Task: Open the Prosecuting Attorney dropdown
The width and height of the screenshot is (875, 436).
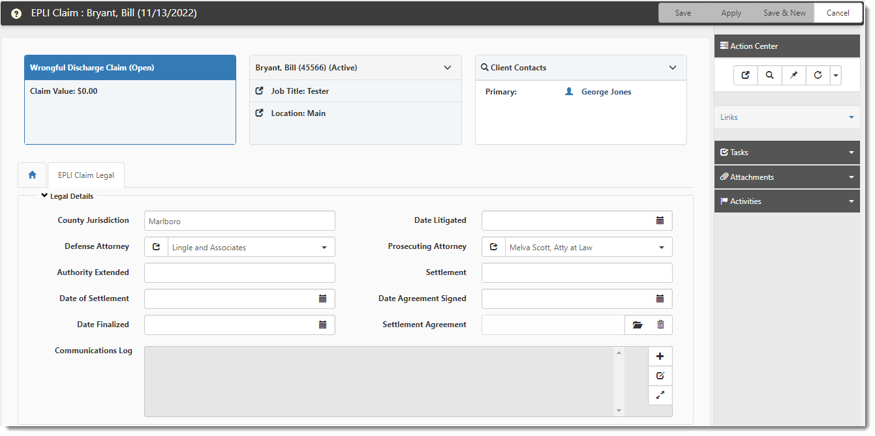Action: pyautogui.click(x=662, y=248)
